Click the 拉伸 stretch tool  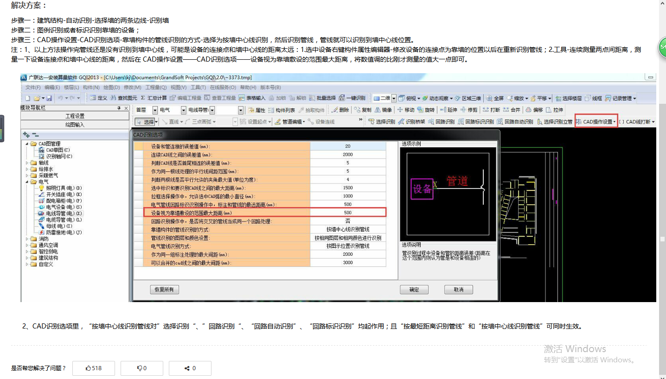555,110
